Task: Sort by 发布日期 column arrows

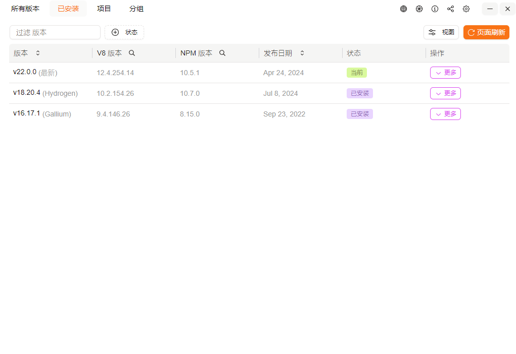Action: coord(302,53)
